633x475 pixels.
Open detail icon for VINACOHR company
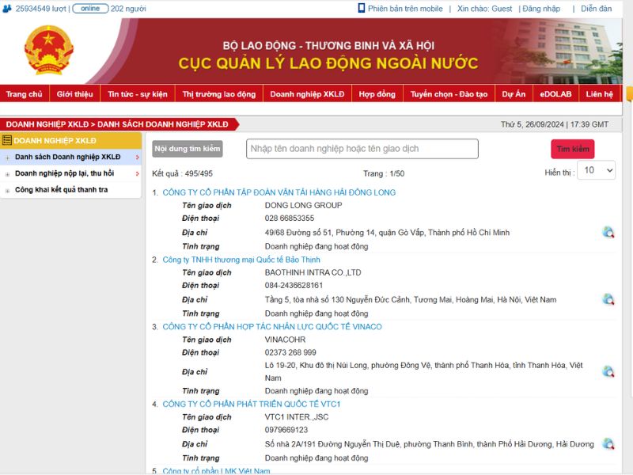point(608,371)
